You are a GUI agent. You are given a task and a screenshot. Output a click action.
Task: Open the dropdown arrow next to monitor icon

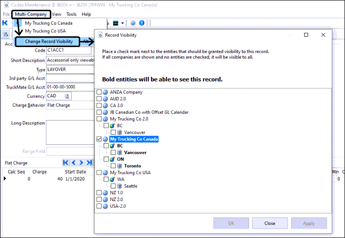[x=122, y=23]
